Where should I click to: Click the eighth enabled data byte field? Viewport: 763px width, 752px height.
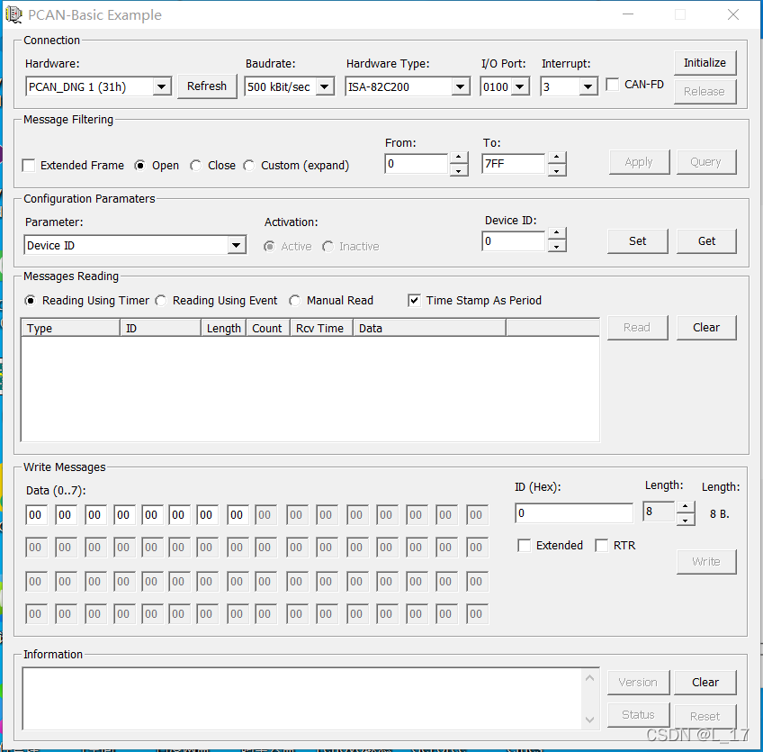coord(238,515)
